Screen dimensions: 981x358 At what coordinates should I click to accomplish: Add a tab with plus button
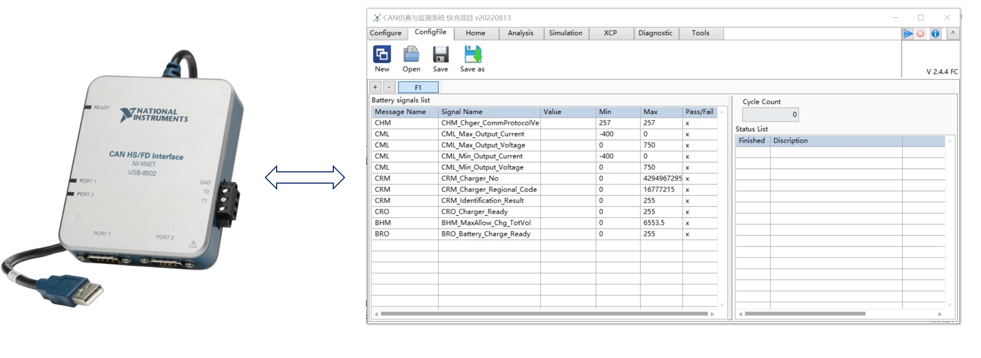375,87
